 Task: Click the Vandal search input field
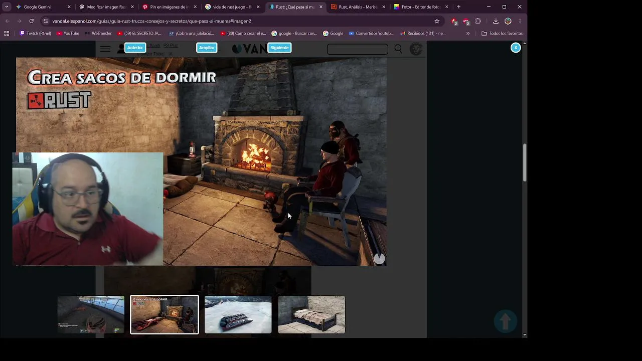pos(357,49)
